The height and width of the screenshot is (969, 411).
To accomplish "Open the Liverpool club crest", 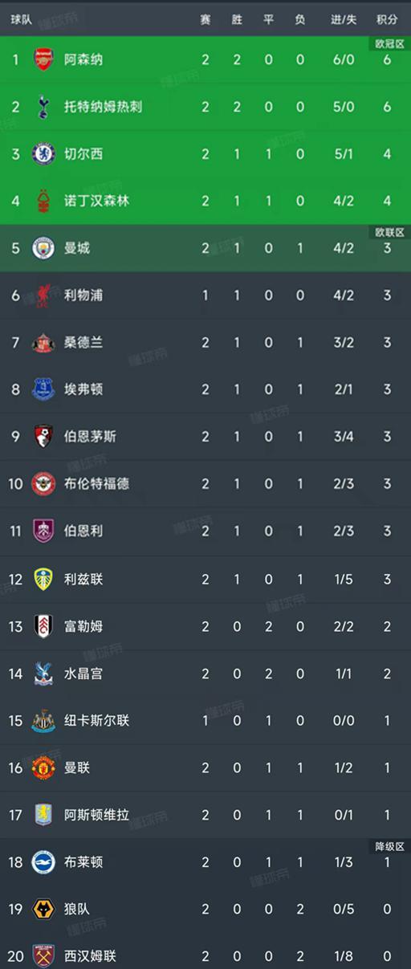I will point(43,295).
